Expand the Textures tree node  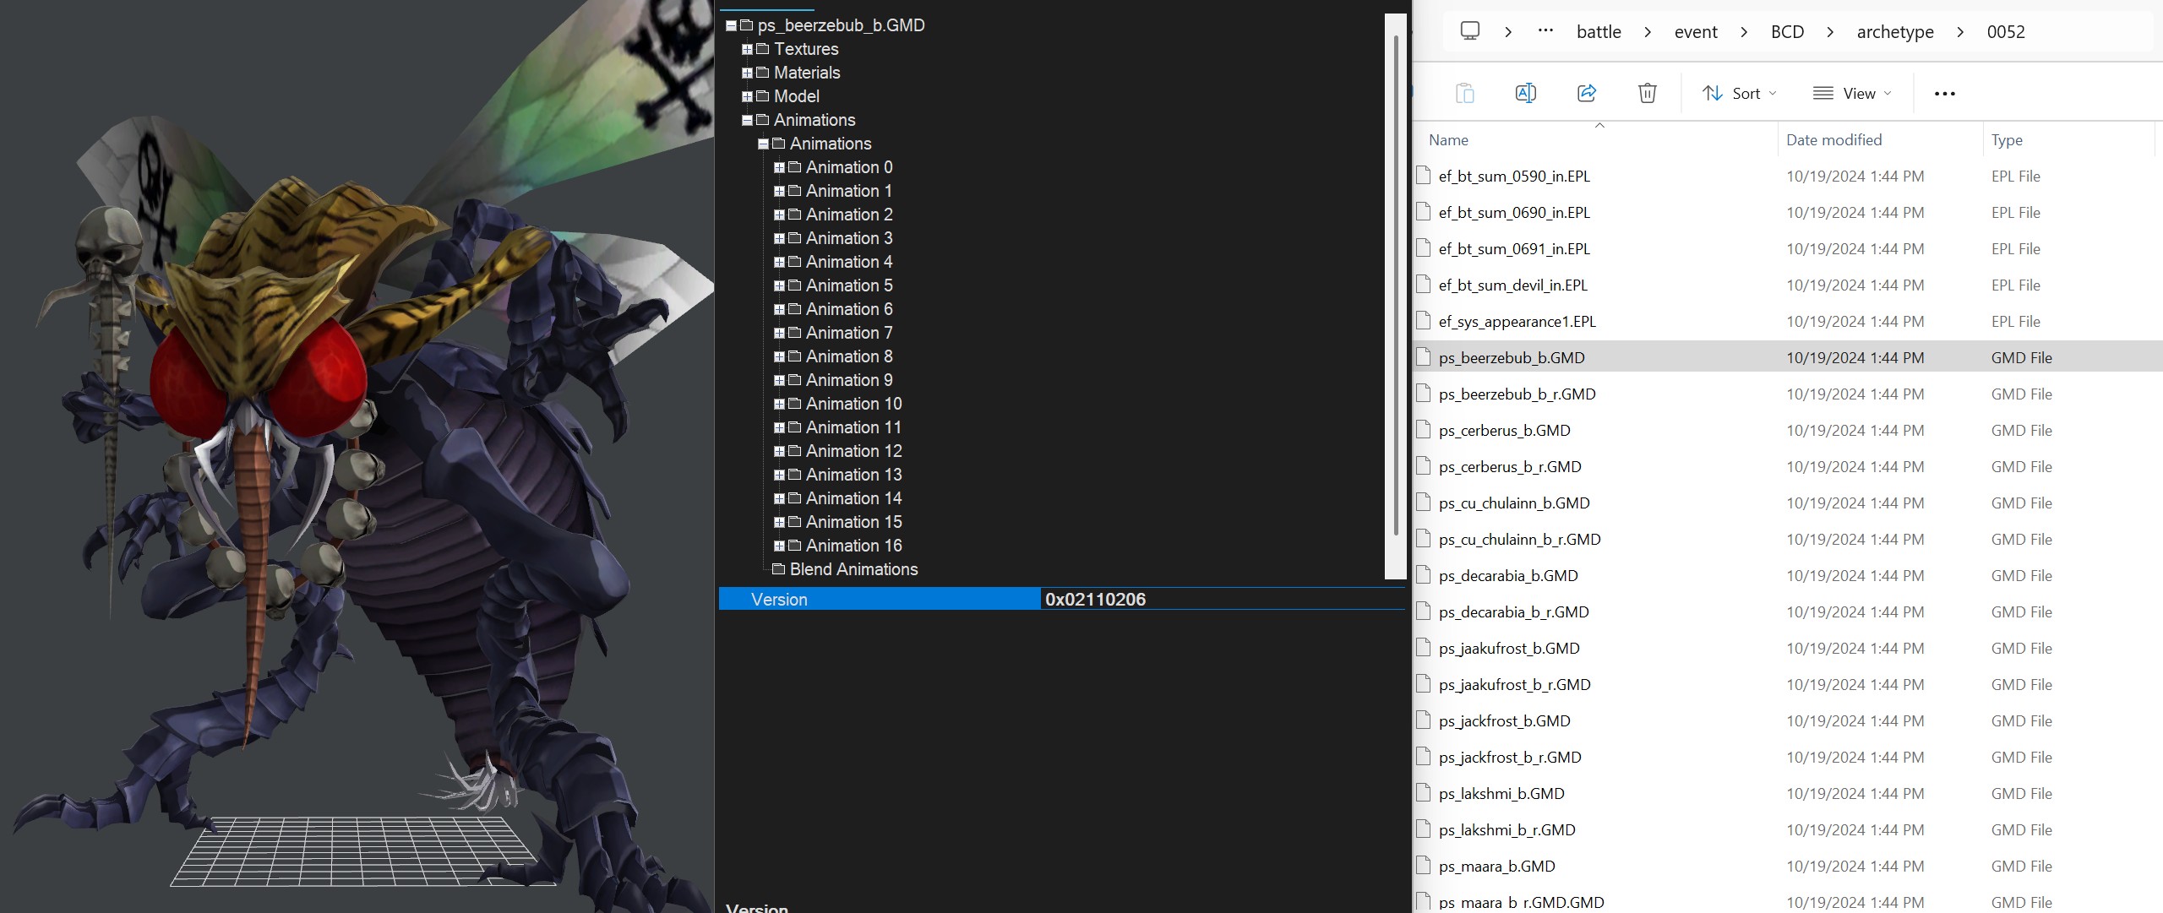coord(748,49)
